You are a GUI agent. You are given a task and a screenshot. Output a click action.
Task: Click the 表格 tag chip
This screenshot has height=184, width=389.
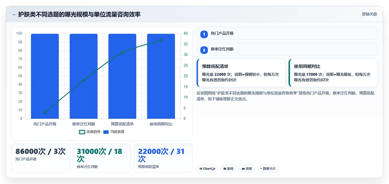pyautogui.click(x=228, y=169)
